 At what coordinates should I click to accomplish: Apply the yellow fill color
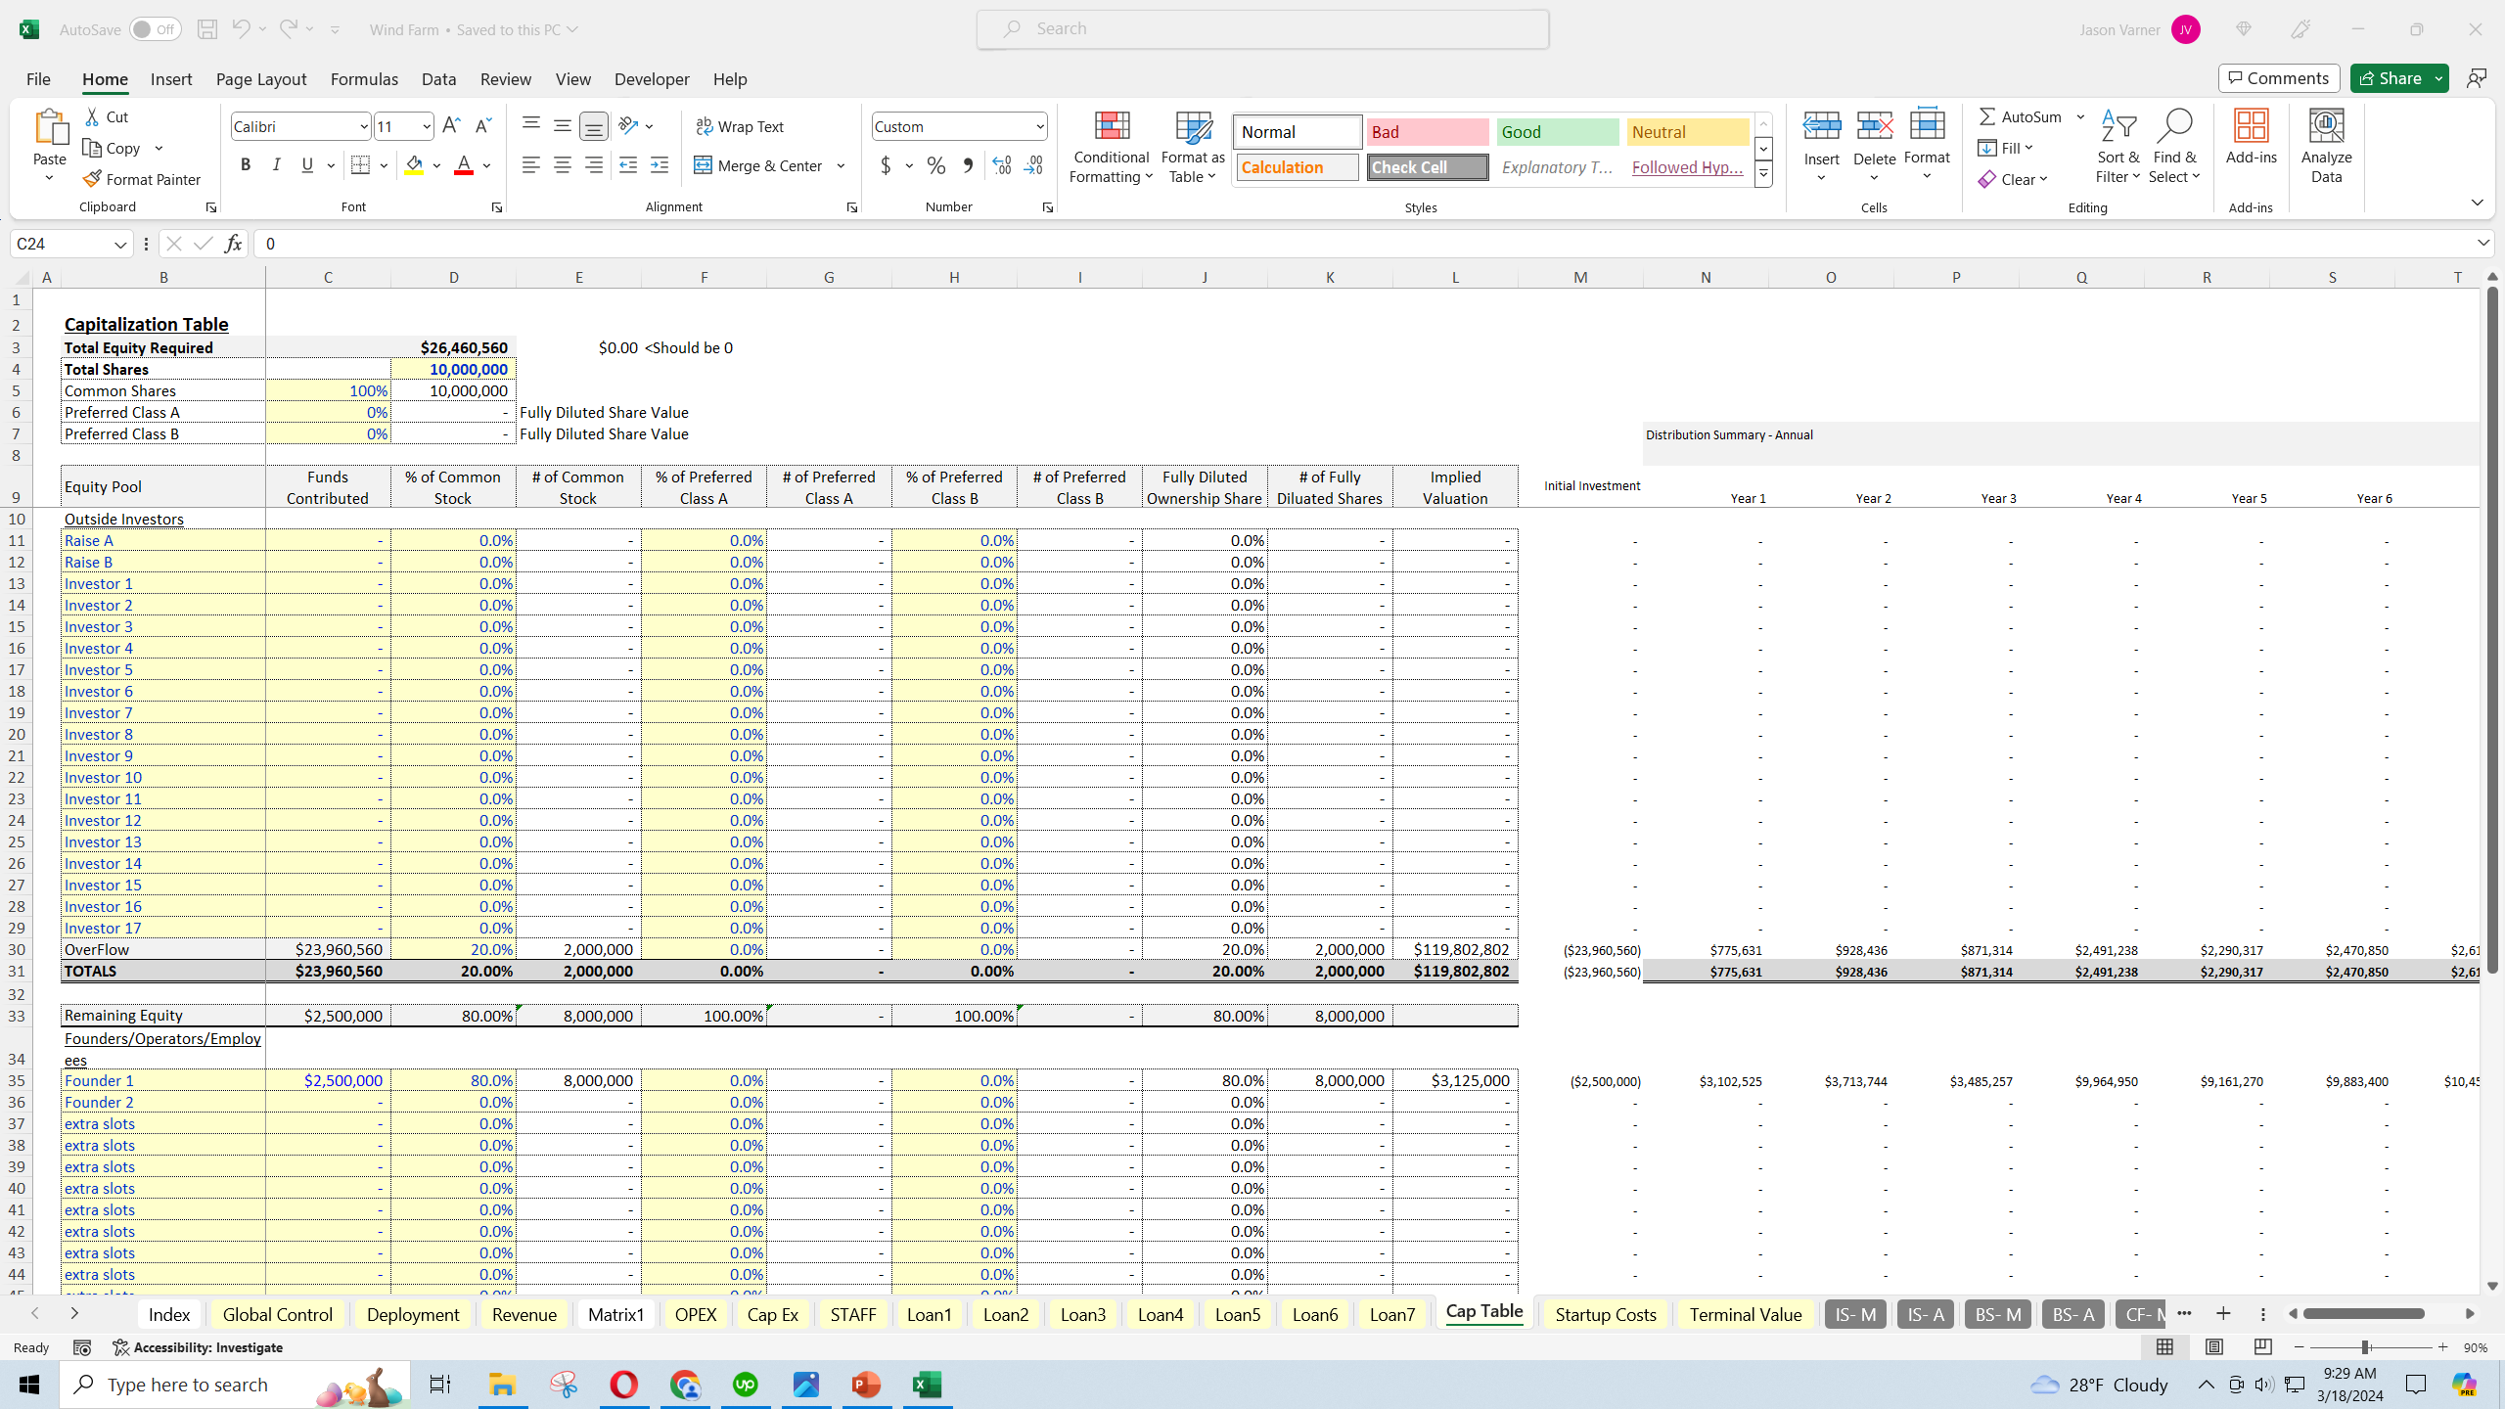[x=414, y=165]
